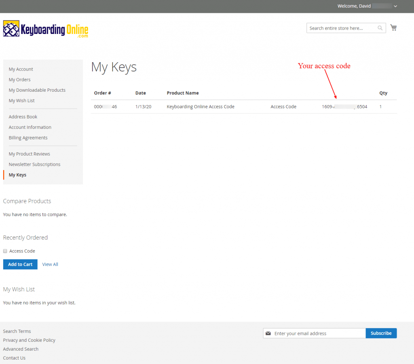Click the Qty column header
This screenshot has height=364, width=414.
tap(383, 93)
